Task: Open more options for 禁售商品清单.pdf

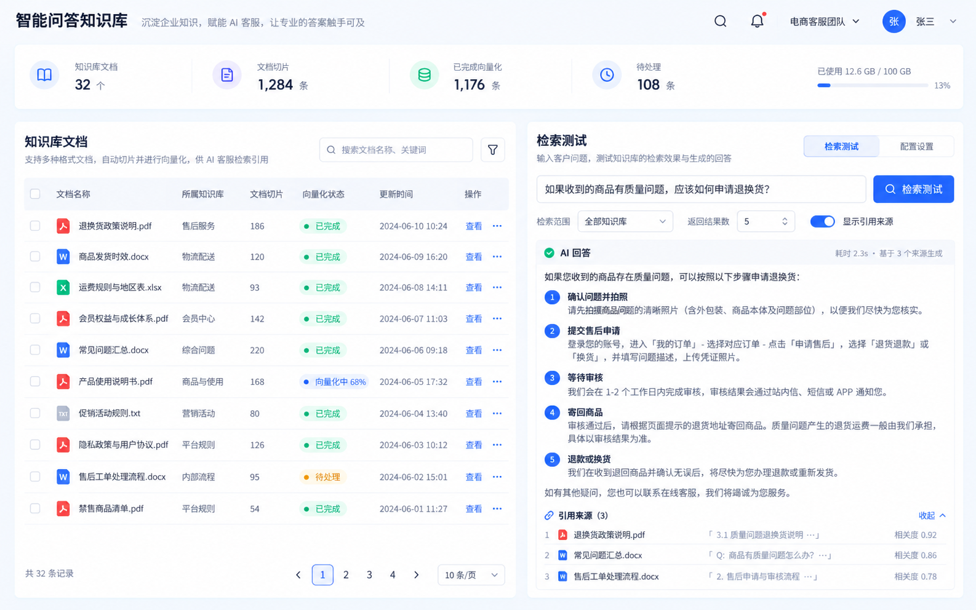Action: 497,509
